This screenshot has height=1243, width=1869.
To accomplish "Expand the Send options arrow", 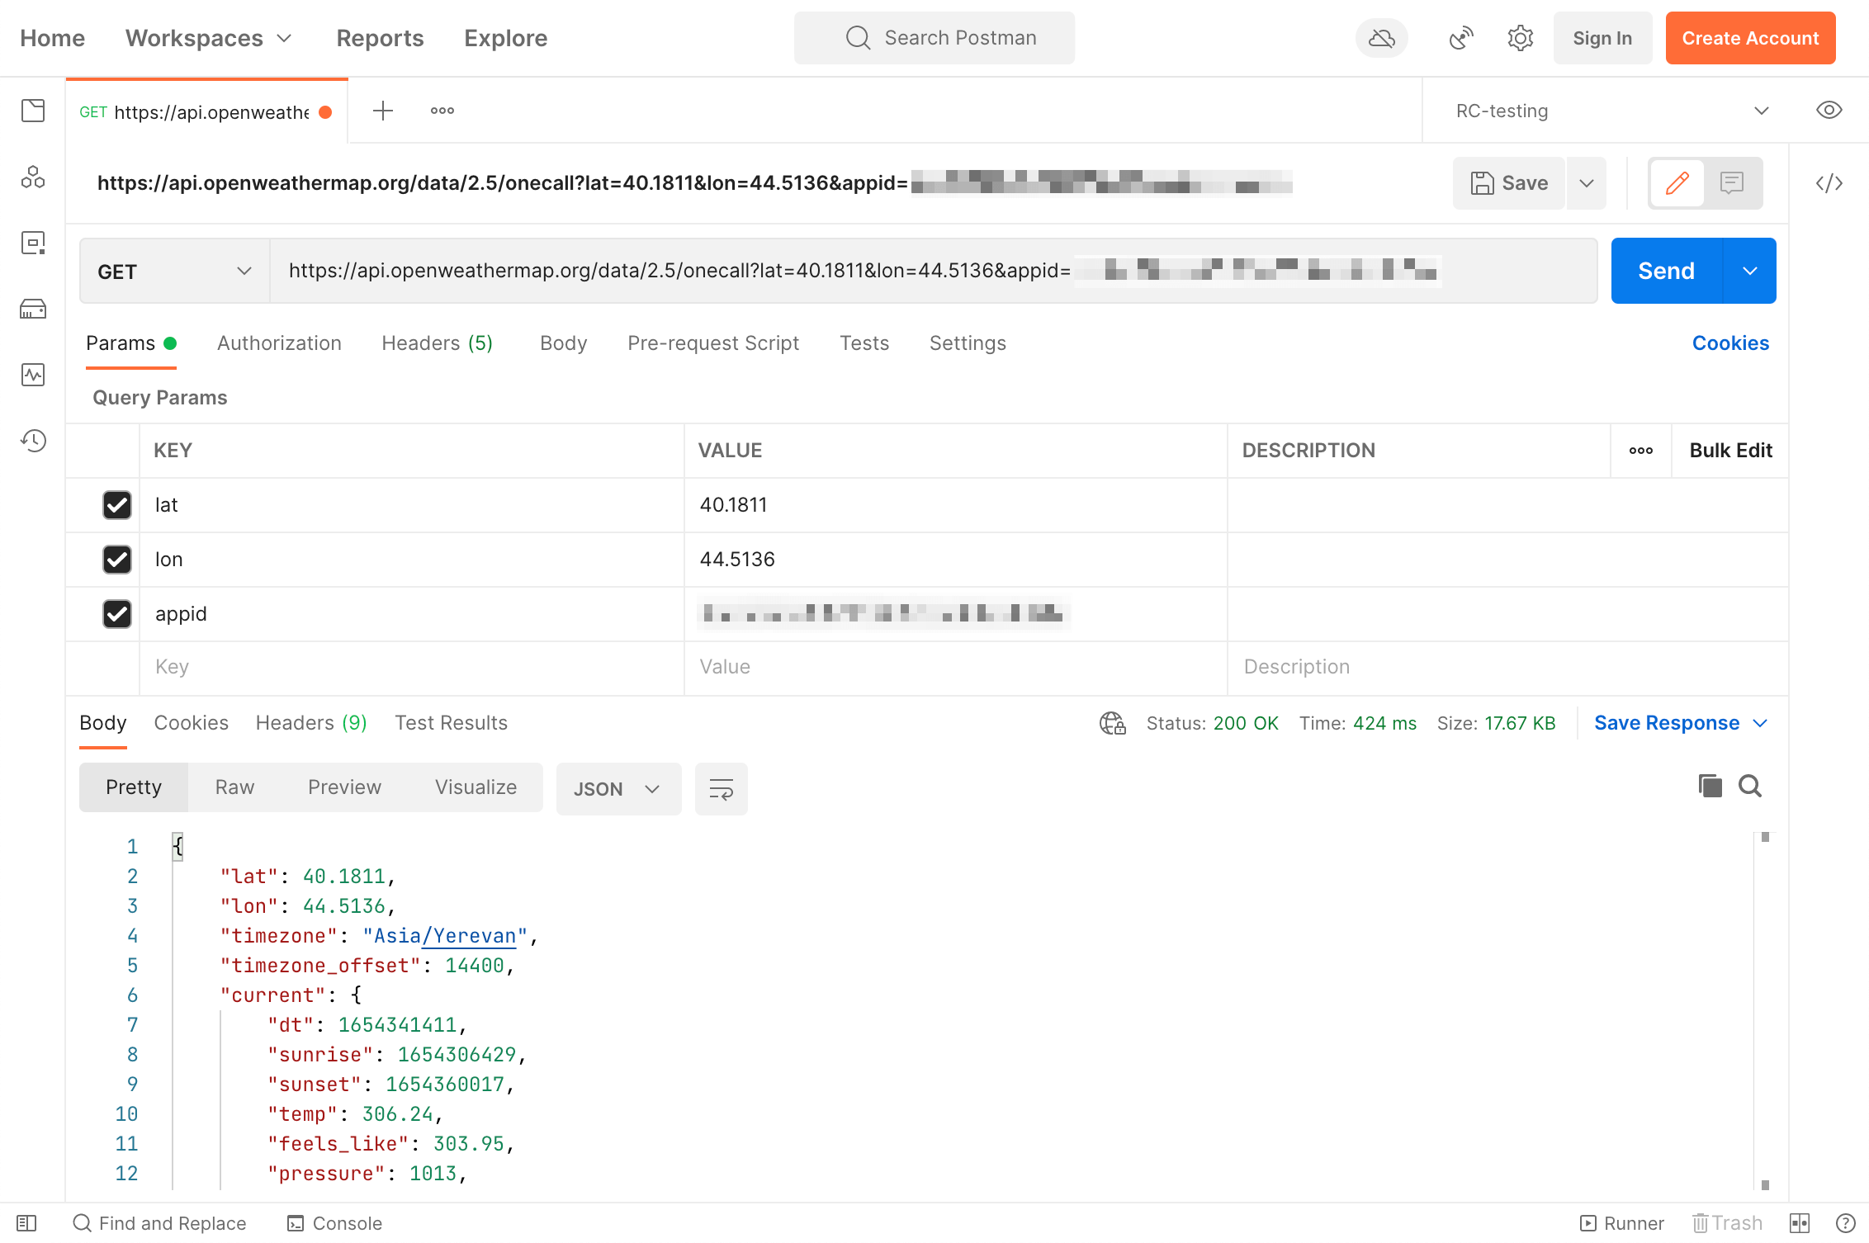I will (x=1750, y=271).
